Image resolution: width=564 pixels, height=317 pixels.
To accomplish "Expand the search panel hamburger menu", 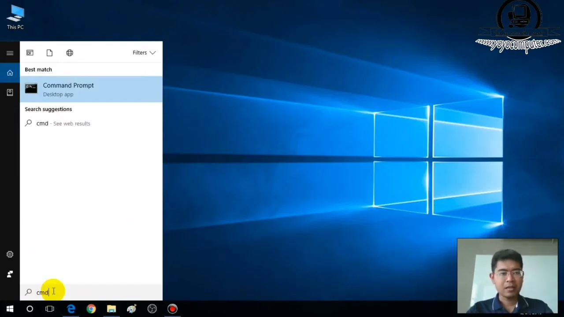I will [10, 53].
